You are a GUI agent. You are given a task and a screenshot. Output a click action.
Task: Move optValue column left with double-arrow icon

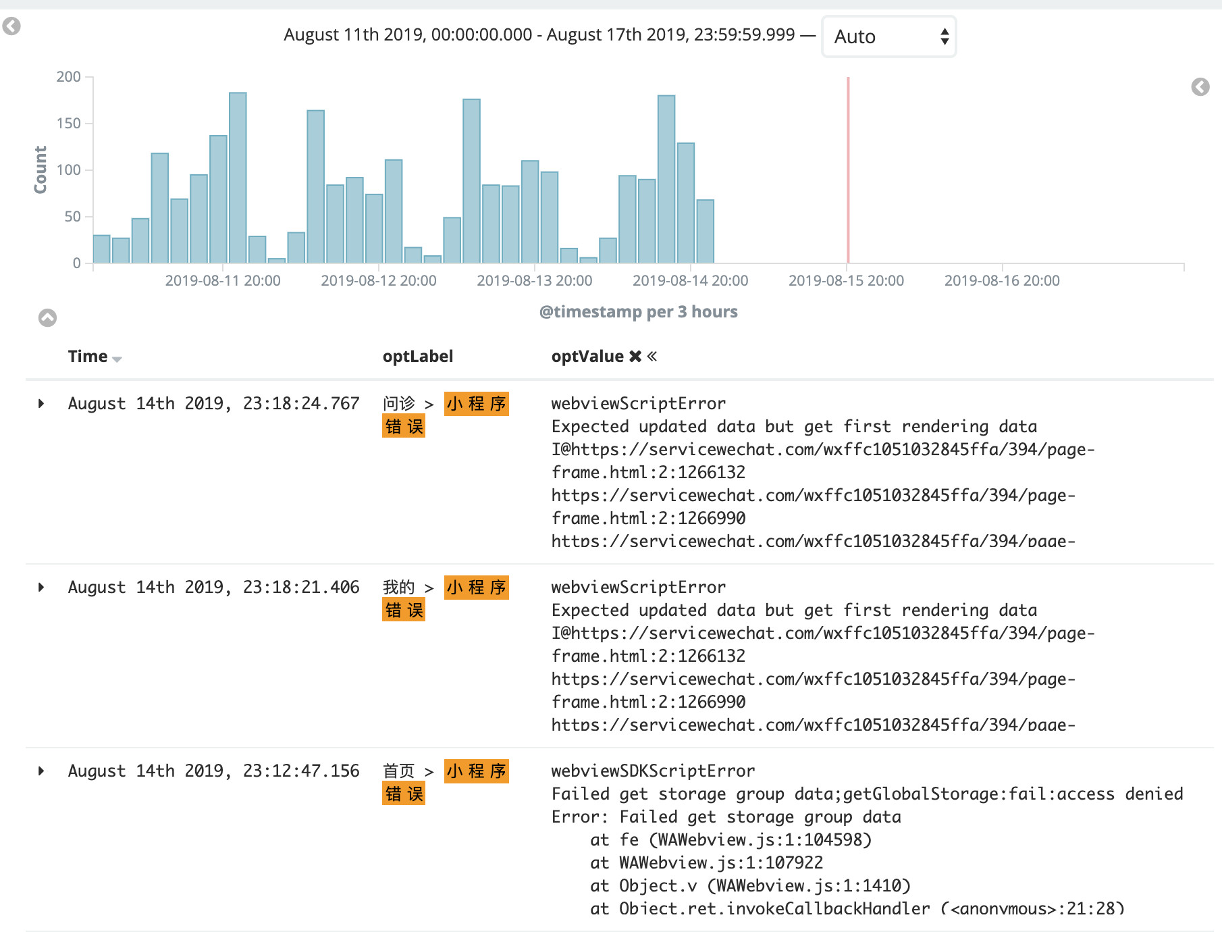[652, 356]
